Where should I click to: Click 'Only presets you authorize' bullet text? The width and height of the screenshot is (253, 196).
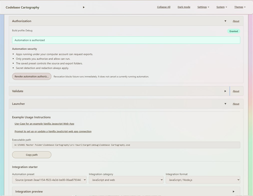43,59
